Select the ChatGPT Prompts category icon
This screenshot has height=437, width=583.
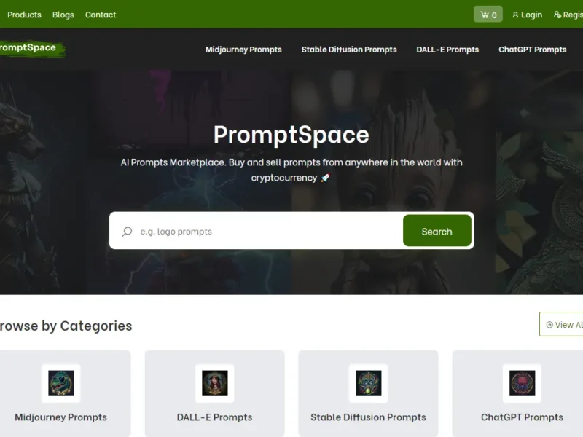click(x=522, y=383)
